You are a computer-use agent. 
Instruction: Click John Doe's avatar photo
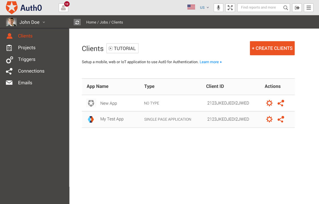pos(11,22)
